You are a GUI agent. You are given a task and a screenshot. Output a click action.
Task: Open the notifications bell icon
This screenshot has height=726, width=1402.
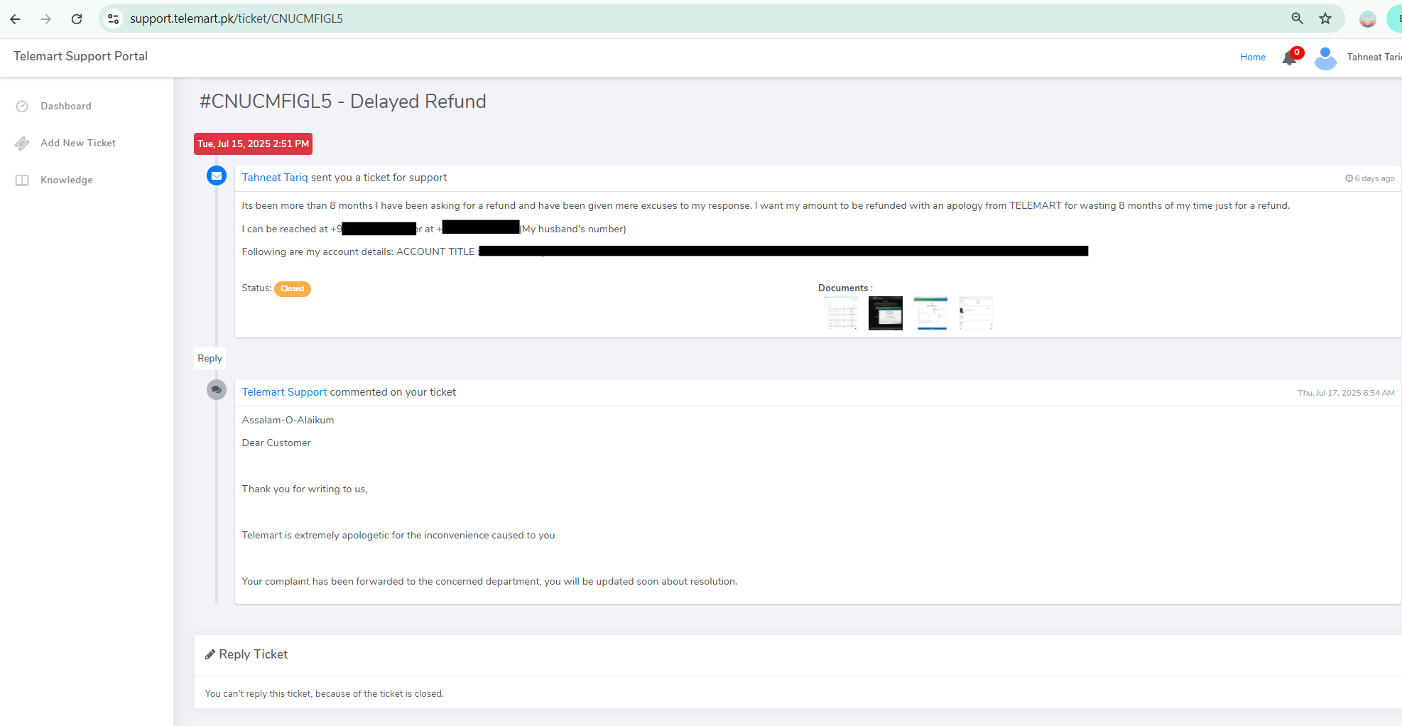(x=1290, y=58)
